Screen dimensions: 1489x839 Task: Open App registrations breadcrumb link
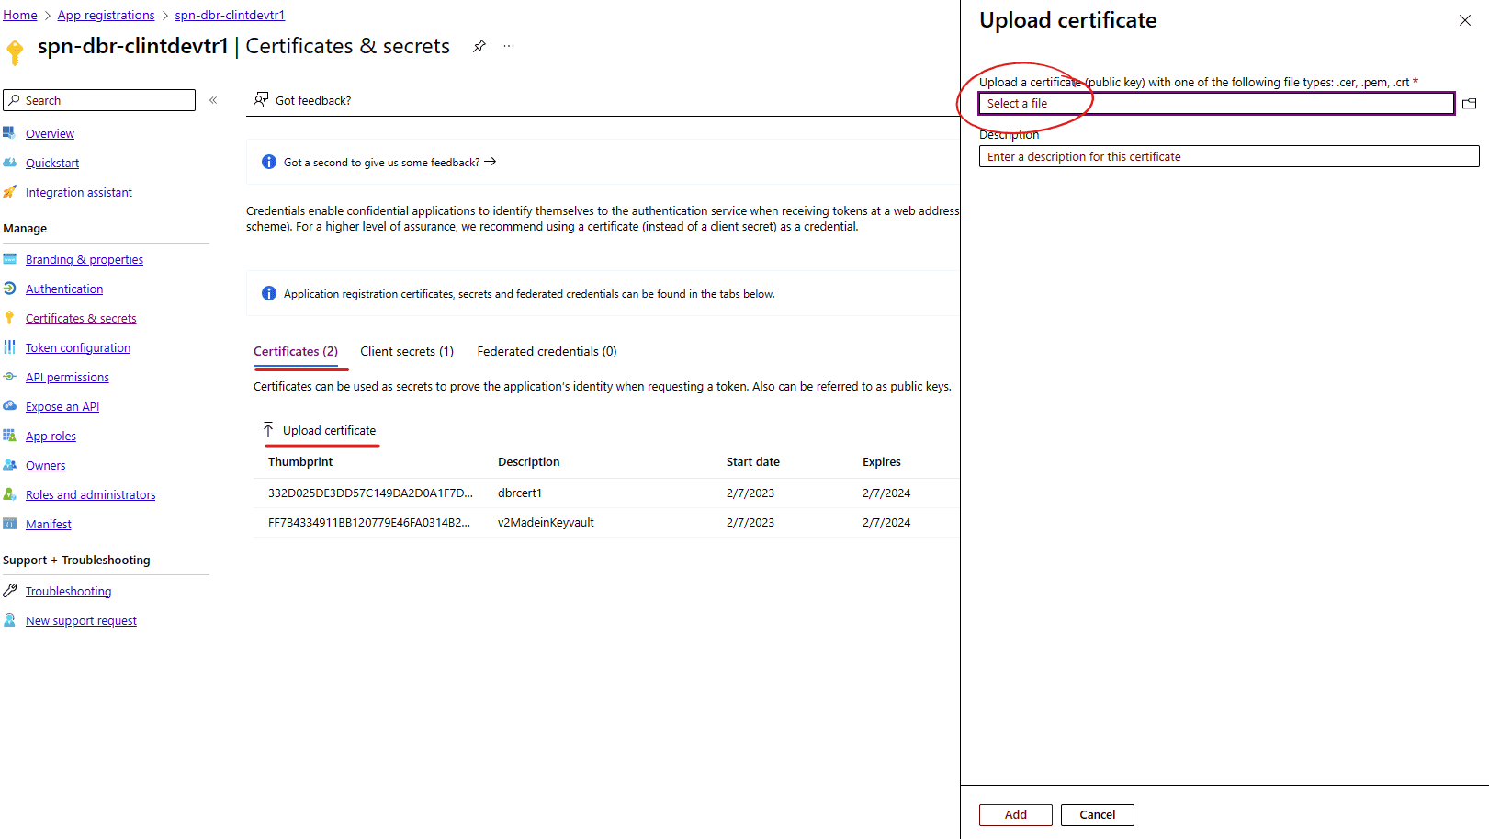pos(106,15)
